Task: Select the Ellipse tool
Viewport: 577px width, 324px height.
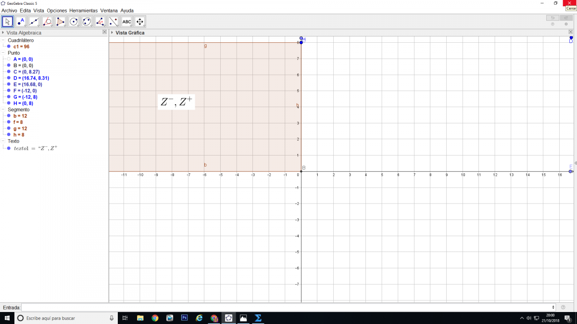Action: (87, 22)
